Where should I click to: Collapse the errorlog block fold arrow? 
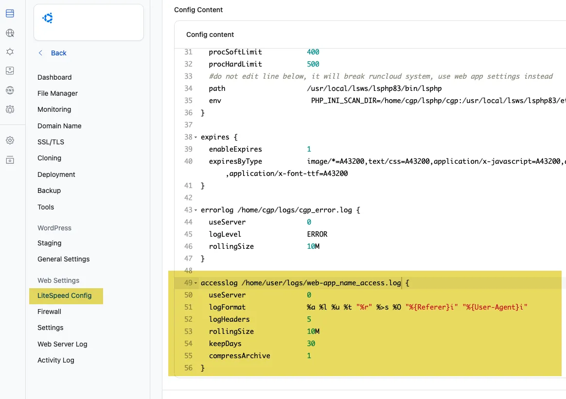tap(196, 210)
